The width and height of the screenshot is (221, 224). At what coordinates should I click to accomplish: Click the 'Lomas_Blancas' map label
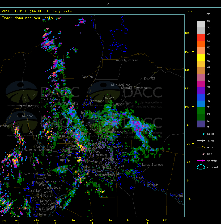(152, 165)
